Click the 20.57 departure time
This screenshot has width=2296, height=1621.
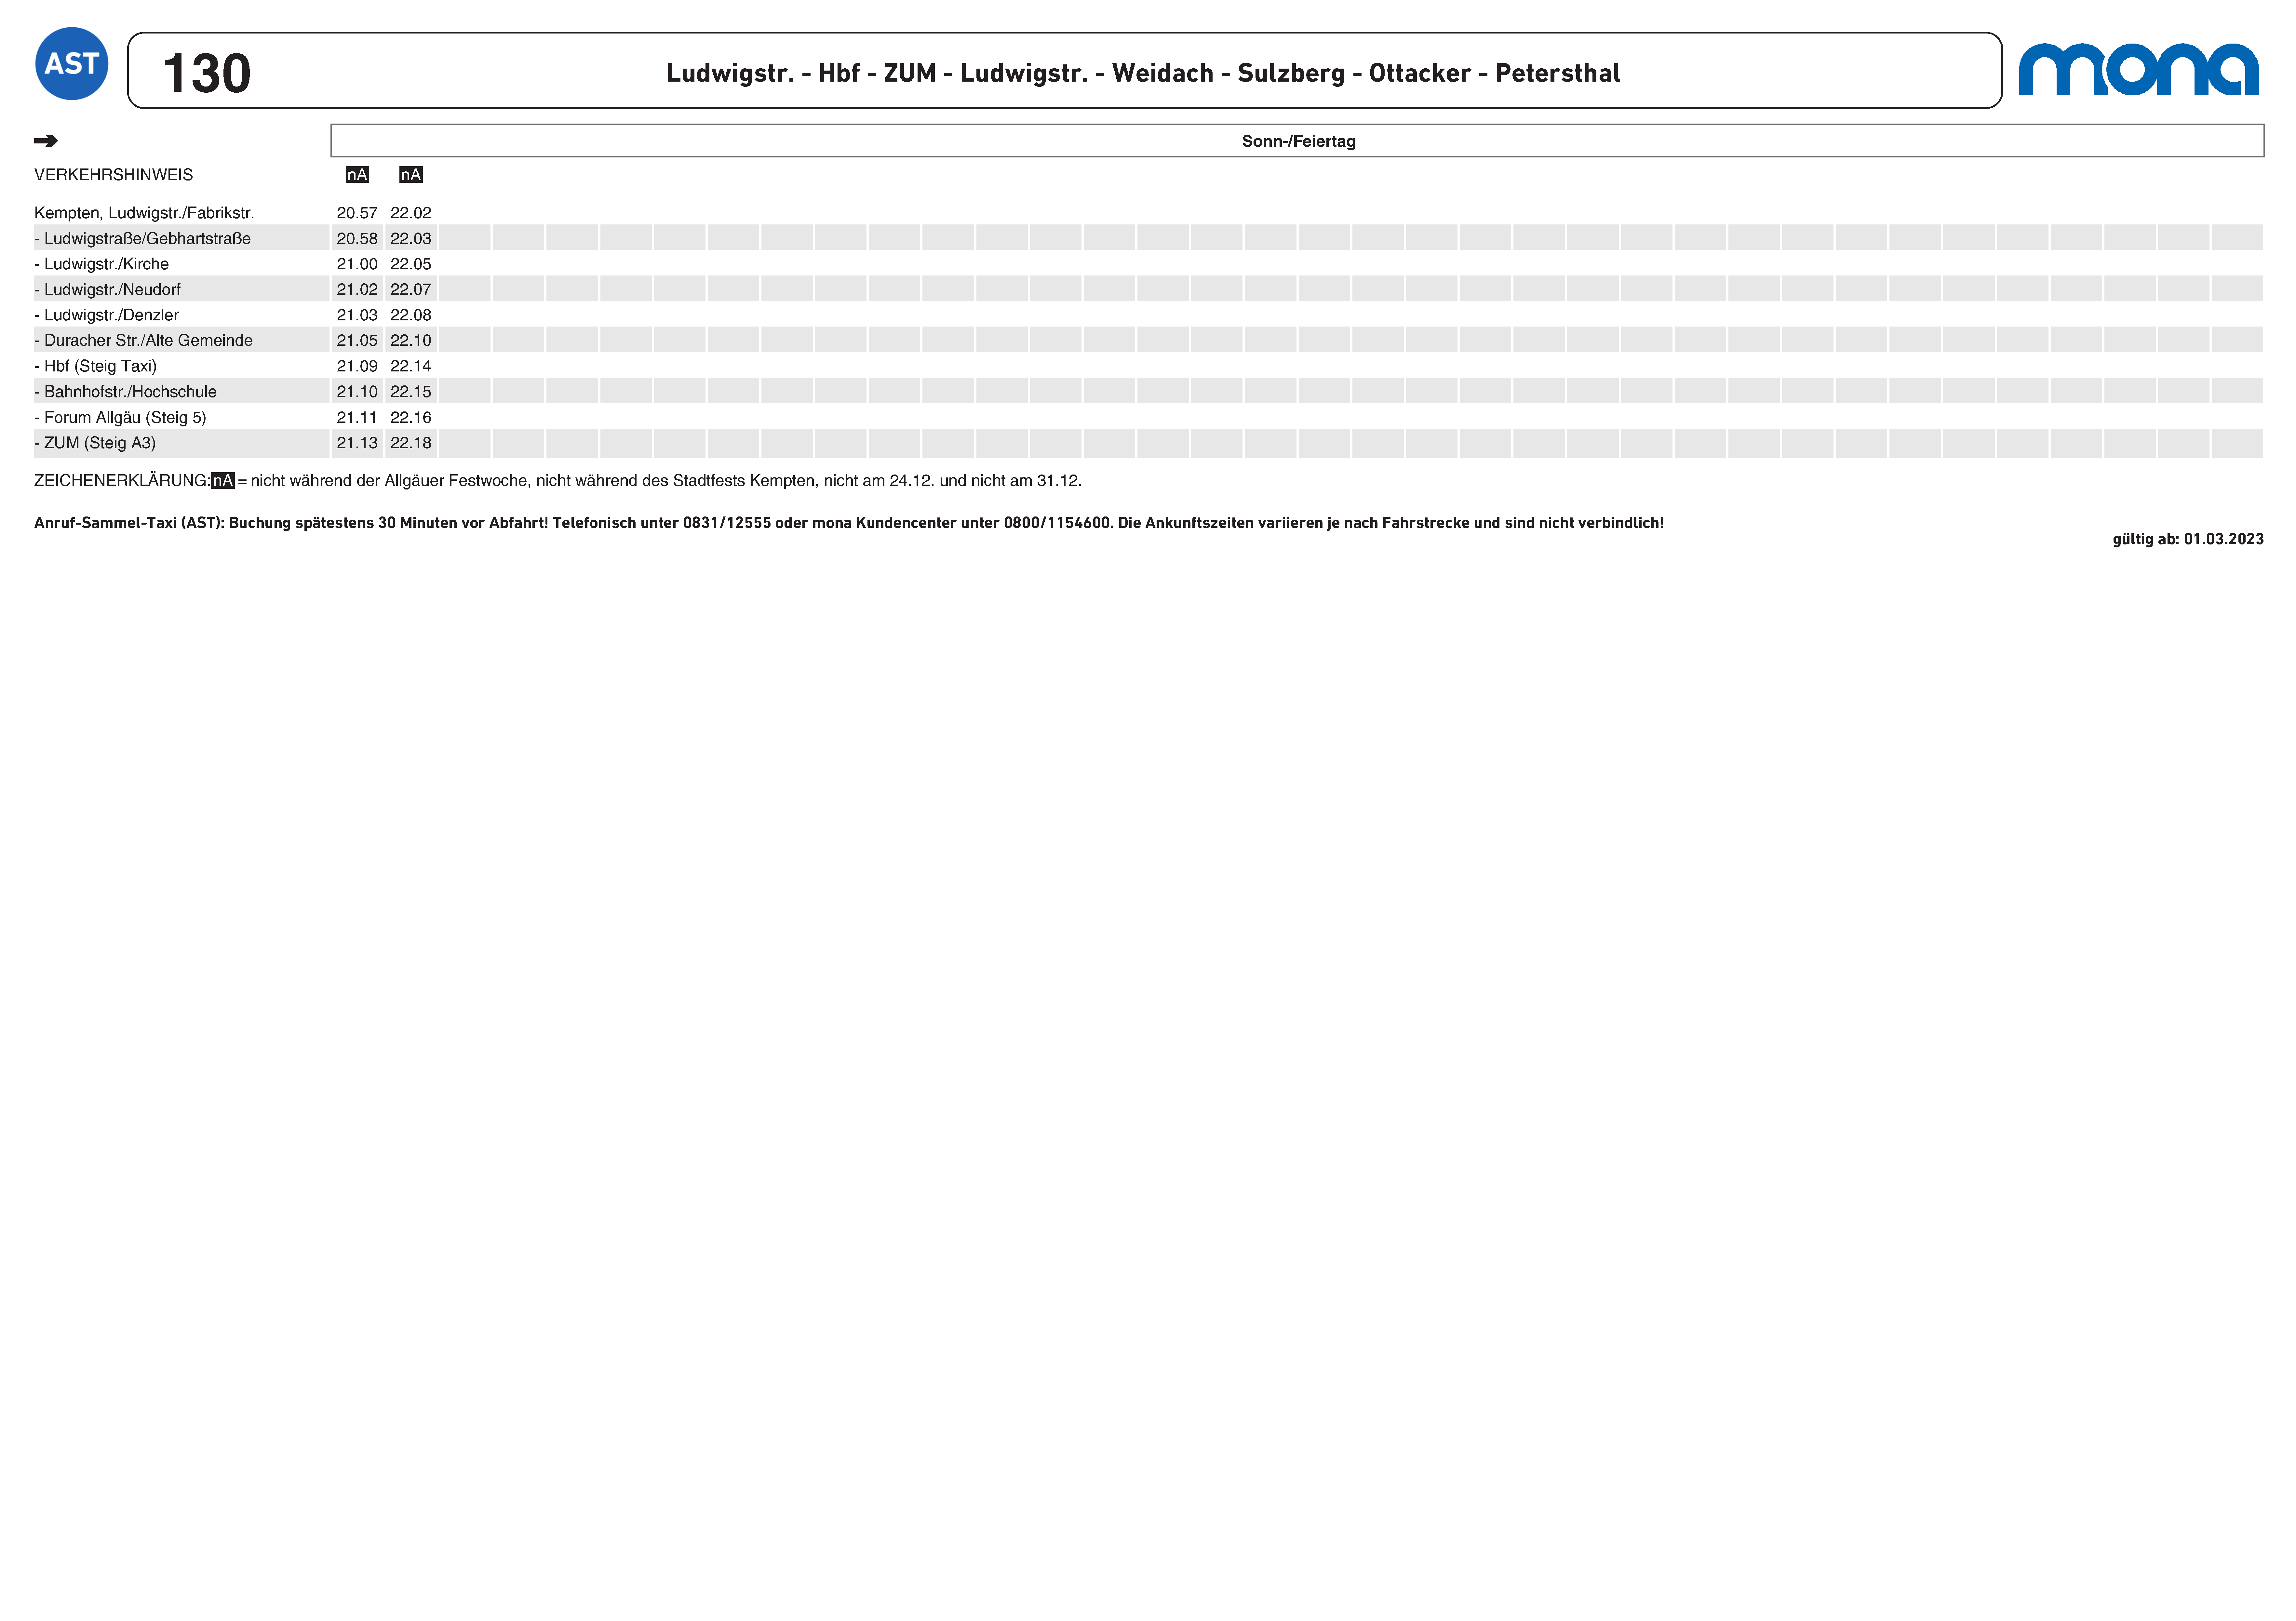pos(357,213)
